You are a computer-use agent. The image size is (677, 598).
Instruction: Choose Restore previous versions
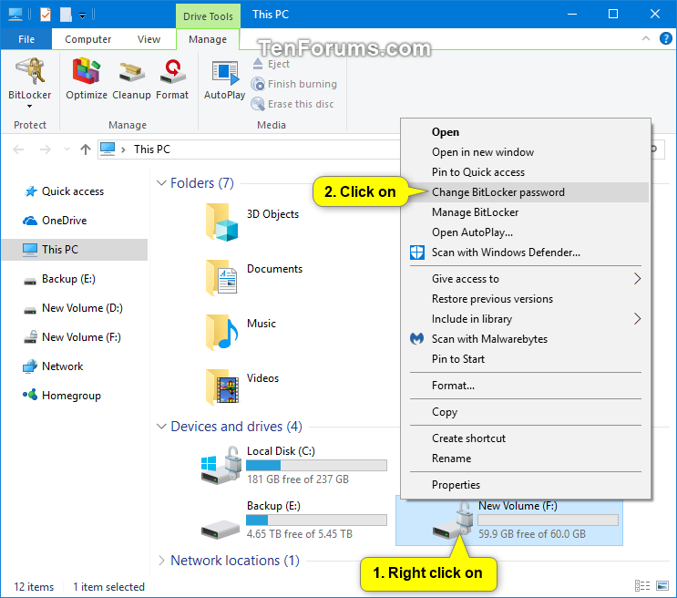click(x=526, y=299)
